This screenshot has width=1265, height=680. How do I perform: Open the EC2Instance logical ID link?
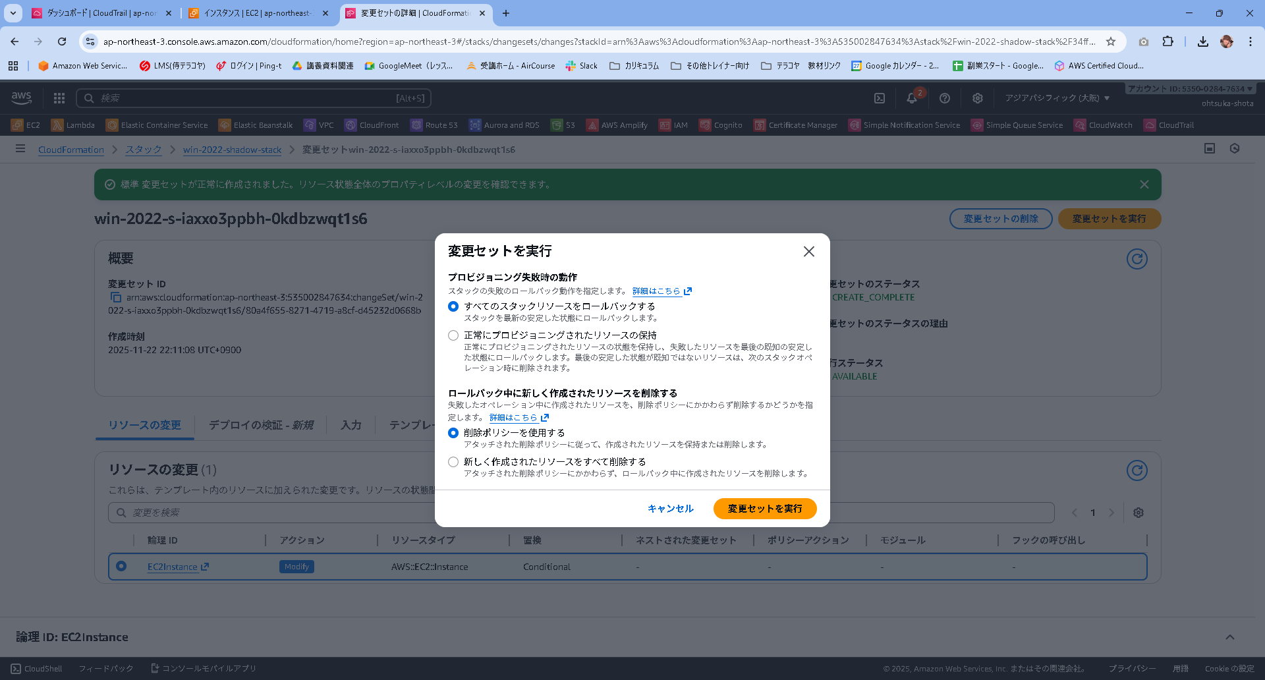pos(178,567)
